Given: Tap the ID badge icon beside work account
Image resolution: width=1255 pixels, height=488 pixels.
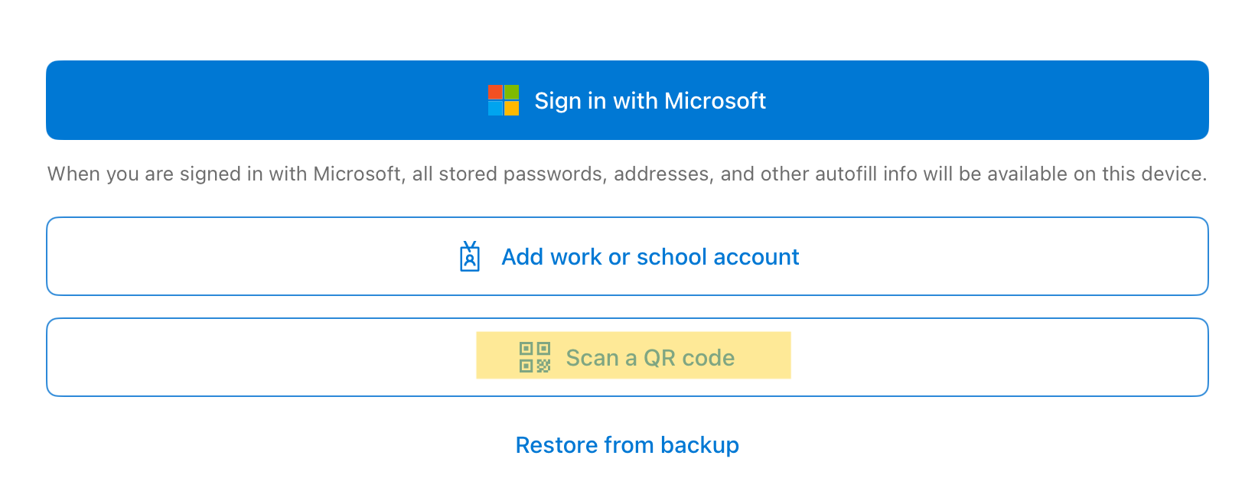Looking at the screenshot, I should tap(470, 257).
